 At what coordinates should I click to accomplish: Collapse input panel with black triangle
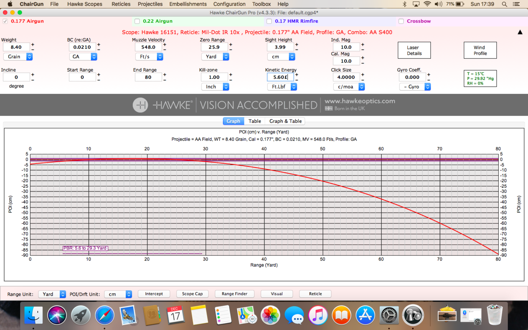point(520,32)
